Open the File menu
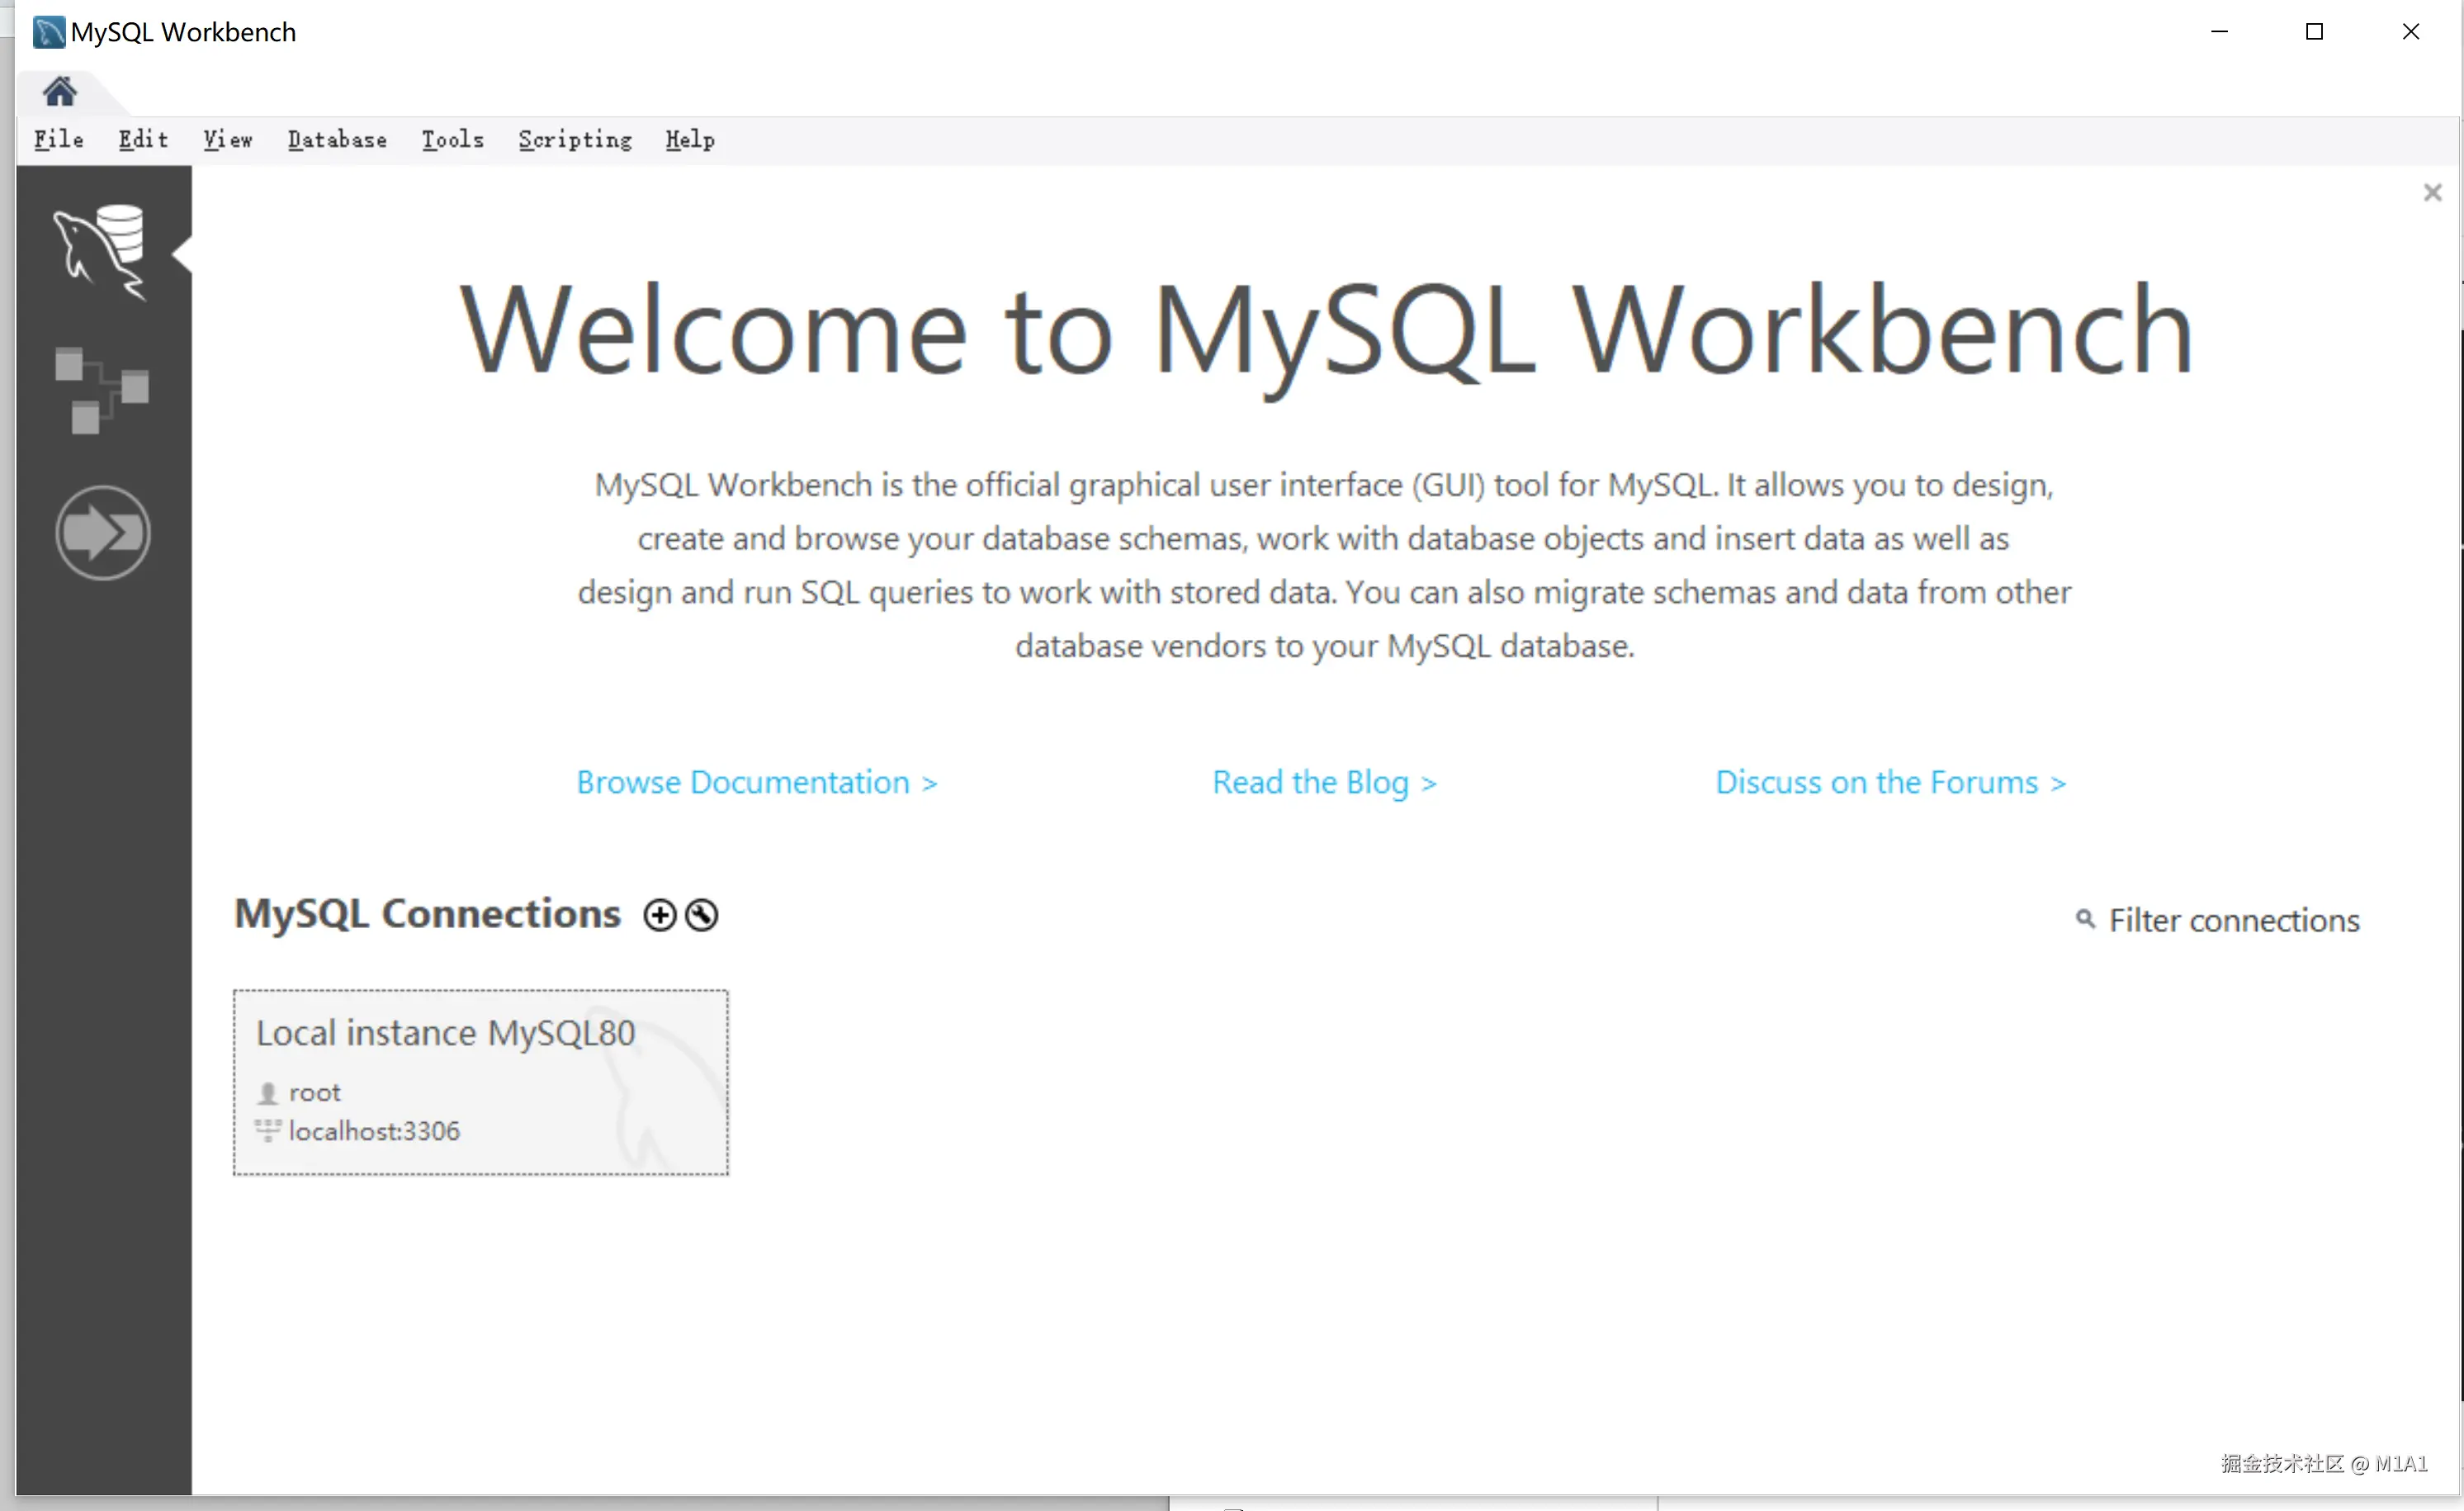2464x1511 pixels. click(58, 140)
